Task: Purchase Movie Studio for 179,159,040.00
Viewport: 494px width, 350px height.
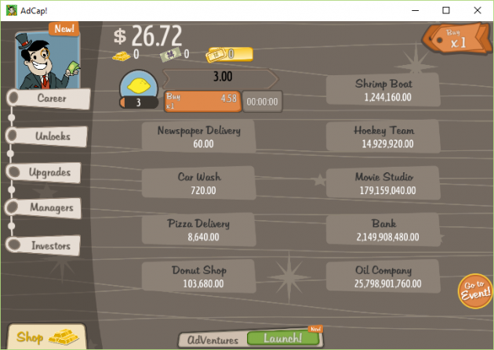Action: tap(383, 183)
